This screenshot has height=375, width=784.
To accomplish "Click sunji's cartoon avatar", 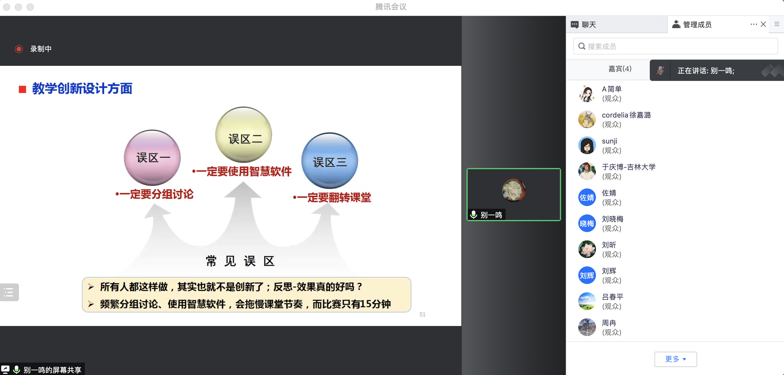I will pos(587,146).
